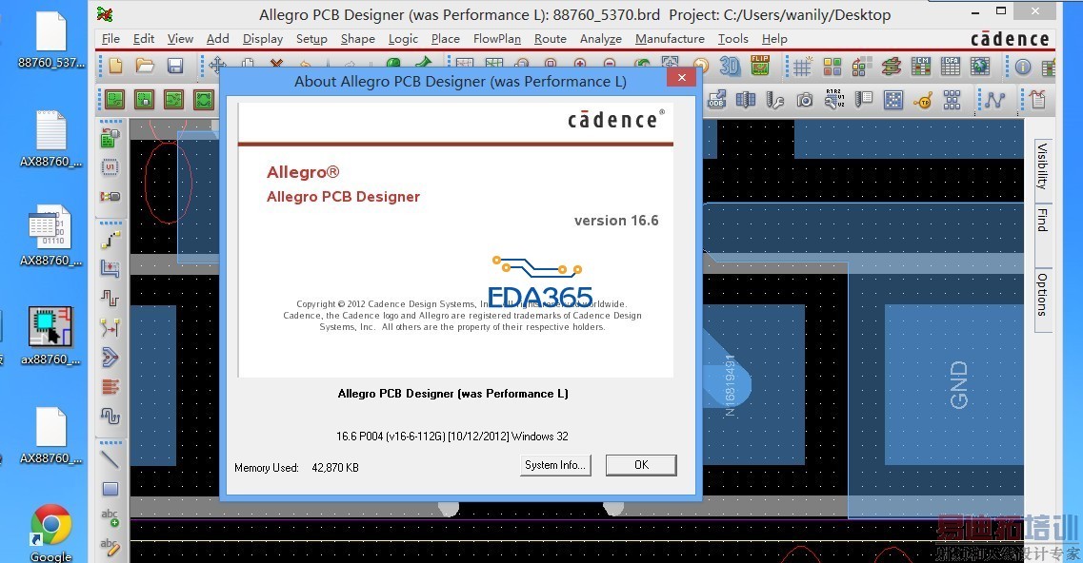This screenshot has height=563, width=1083.
Task: Click the New file toolbar icon
Action: pyautogui.click(x=115, y=66)
